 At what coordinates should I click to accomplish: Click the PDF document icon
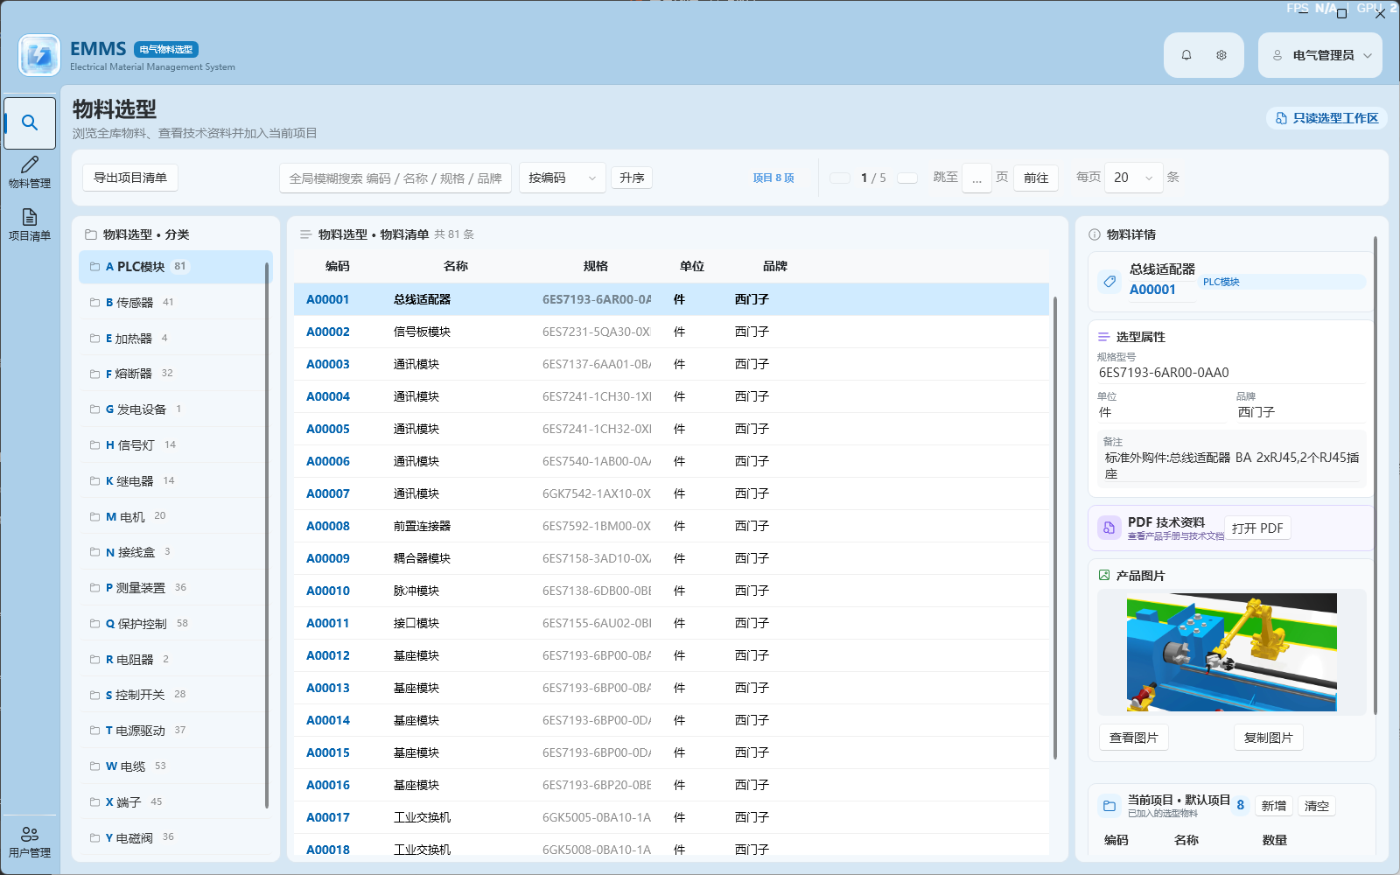click(1109, 528)
